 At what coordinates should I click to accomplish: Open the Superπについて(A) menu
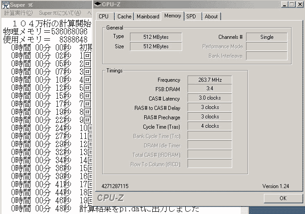tap(60, 13)
